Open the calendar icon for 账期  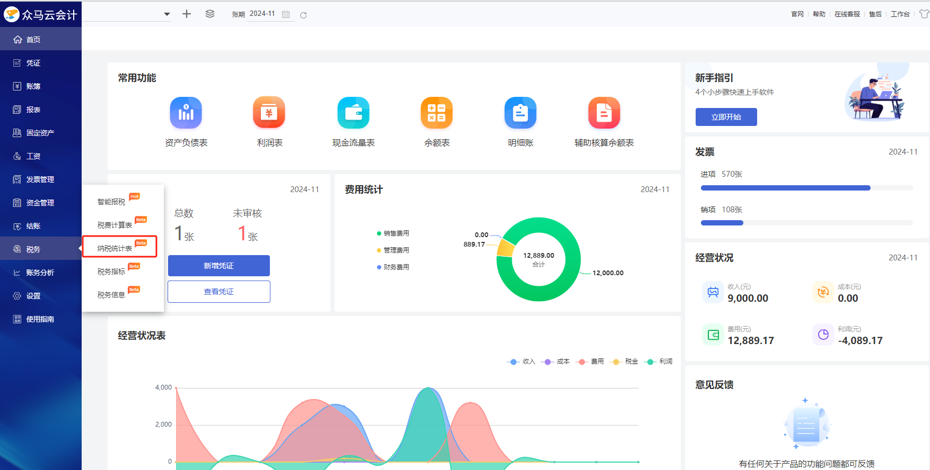[286, 14]
